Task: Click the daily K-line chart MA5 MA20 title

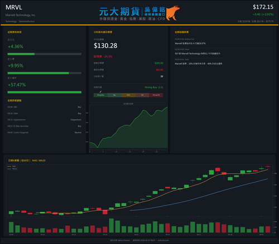Action: click(x=27, y=160)
